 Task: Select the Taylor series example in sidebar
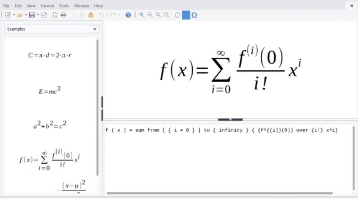point(50,159)
